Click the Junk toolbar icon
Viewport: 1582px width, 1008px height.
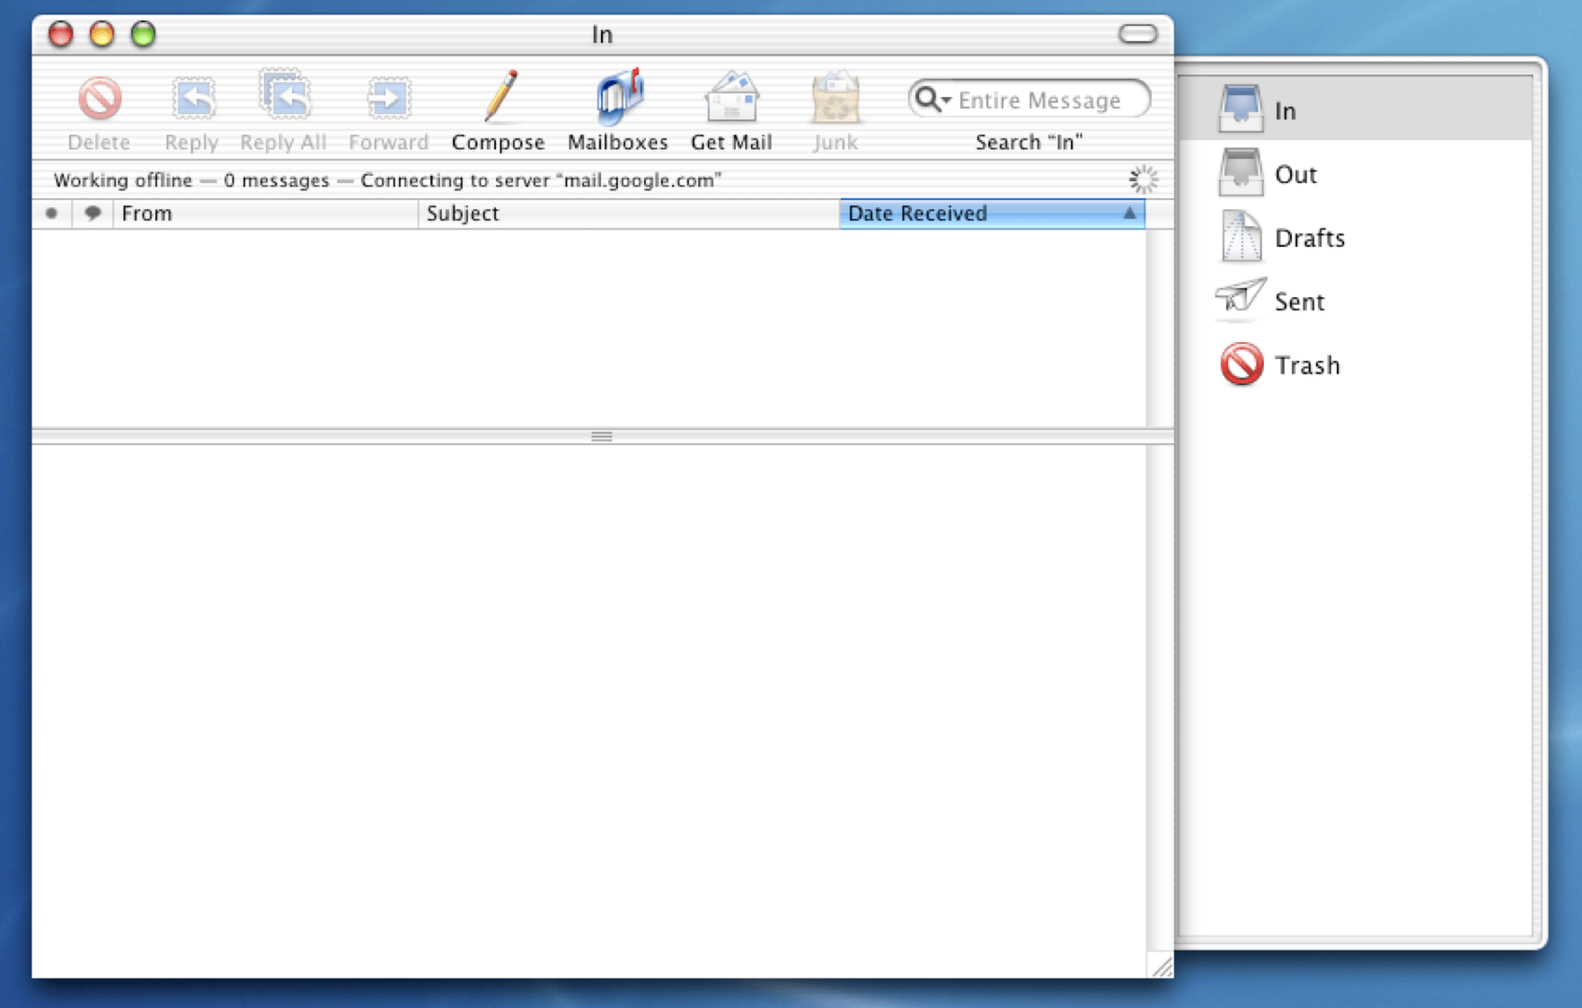pyautogui.click(x=835, y=97)
